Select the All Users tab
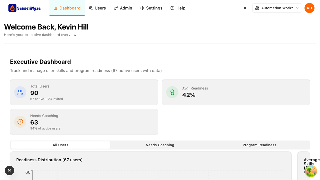This screenshot has height=180, width=320. pos(60,145)
